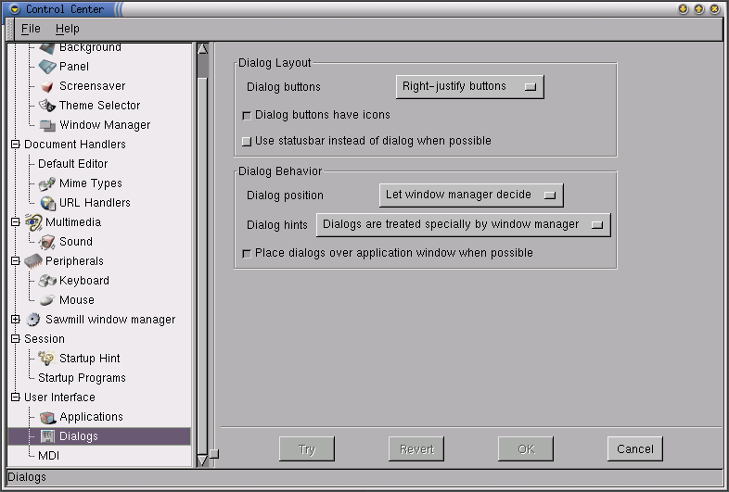Select the Keyboard icon

click(47, 281)
